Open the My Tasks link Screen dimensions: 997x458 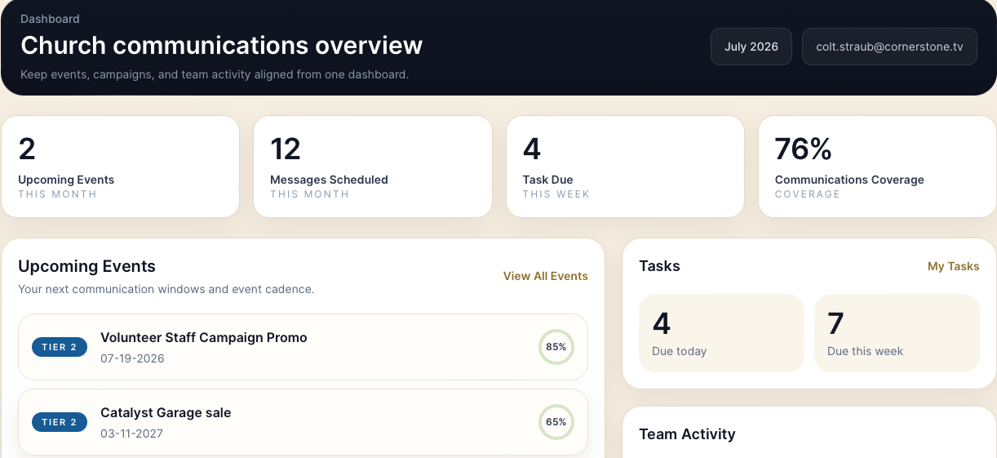click(953, 266)
